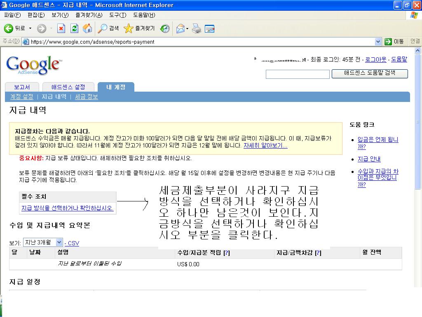Open the 파일(F) menu
Screen dimensions: 422x317
(12, 15)
